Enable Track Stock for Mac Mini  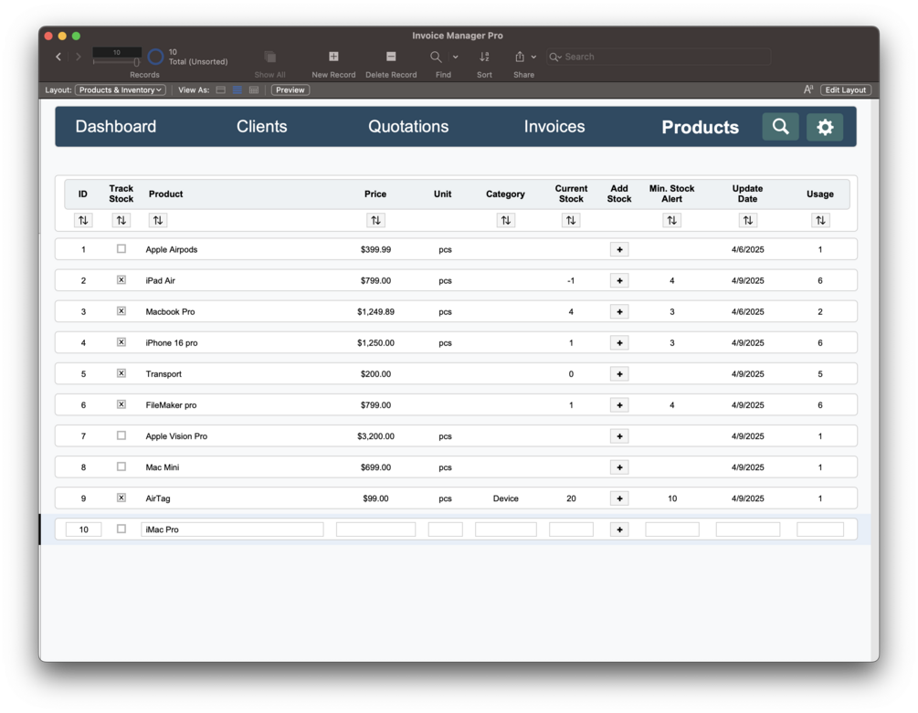[x=121, y=467]
